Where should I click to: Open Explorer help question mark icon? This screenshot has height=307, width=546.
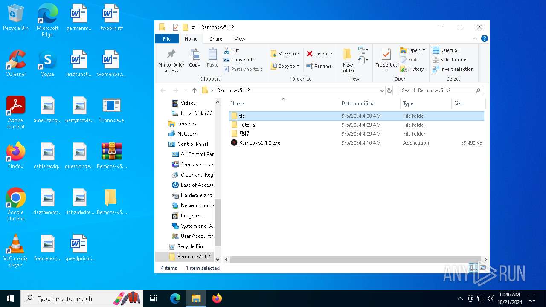485,39
